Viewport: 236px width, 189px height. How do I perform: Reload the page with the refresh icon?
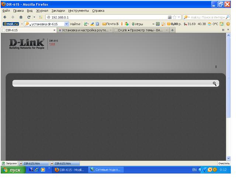click(x=29, y=17)
